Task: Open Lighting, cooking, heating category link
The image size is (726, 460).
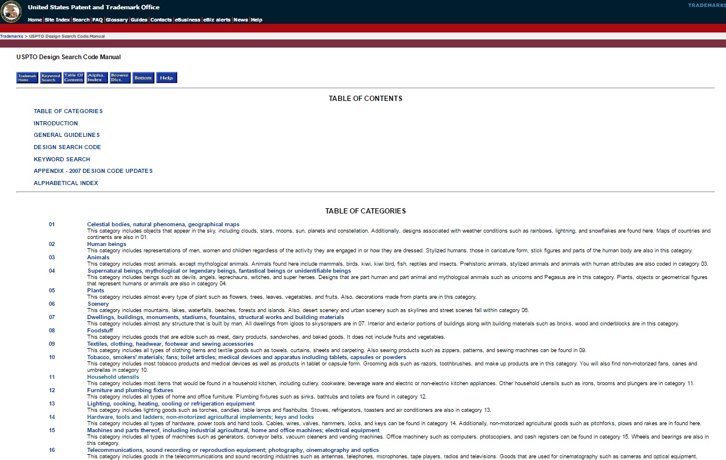Action: point(171,404)
